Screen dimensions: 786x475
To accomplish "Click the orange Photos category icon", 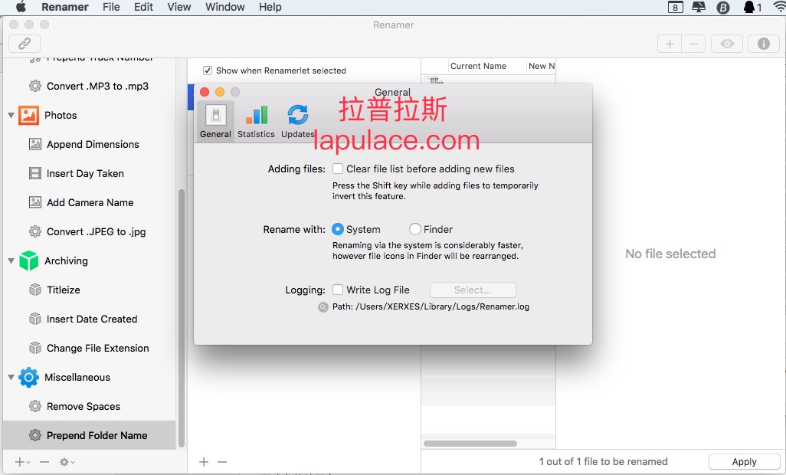I will [x=28, y=115].
